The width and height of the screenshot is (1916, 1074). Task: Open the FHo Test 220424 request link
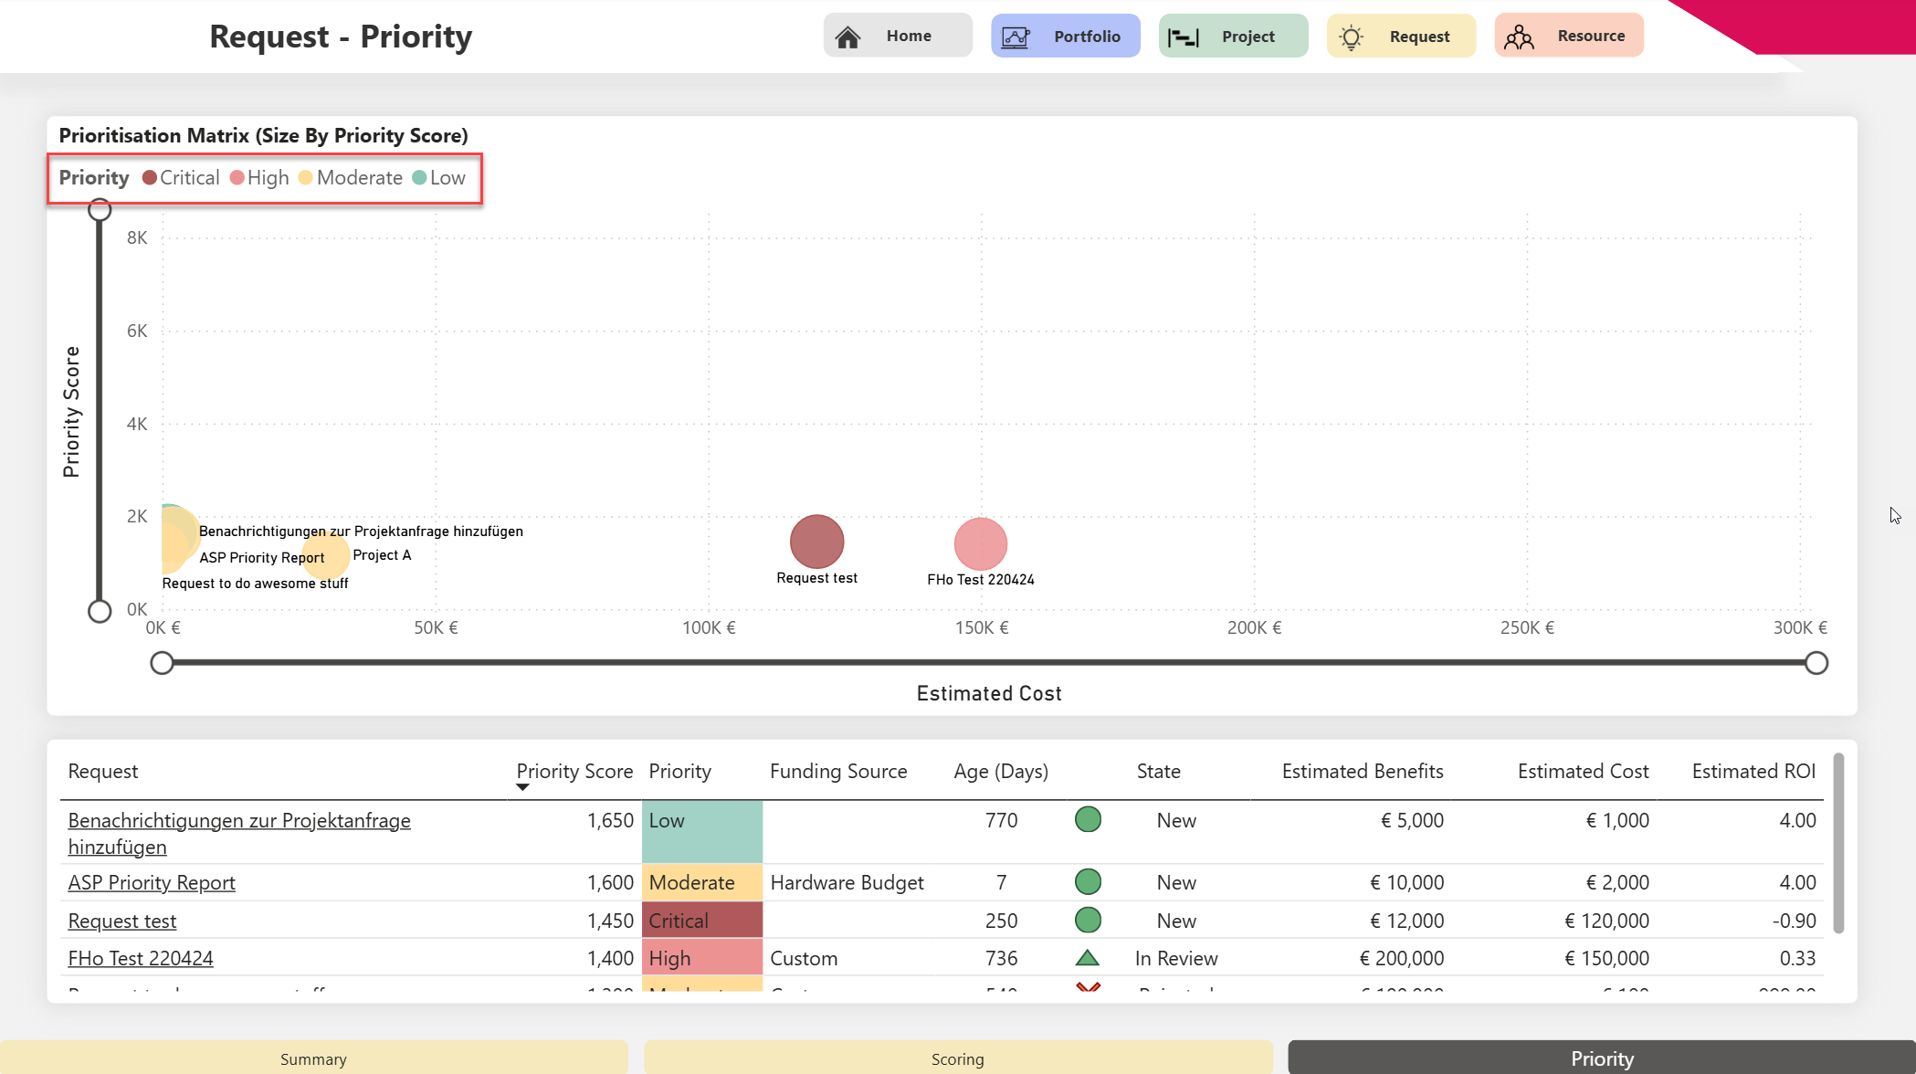pyautogui.click(x=141, y=958)
